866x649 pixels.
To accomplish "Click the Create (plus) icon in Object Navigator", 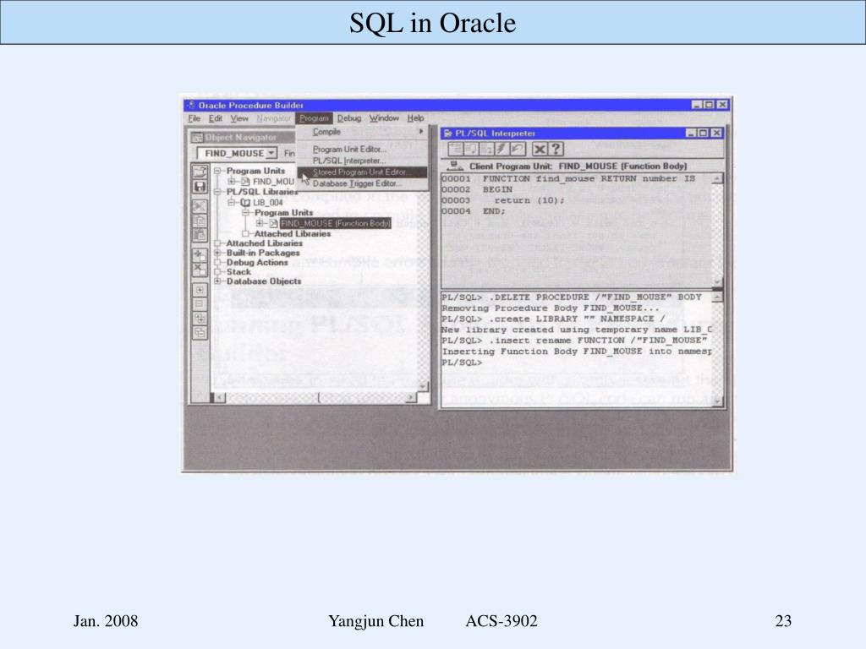I will point(200,255).
